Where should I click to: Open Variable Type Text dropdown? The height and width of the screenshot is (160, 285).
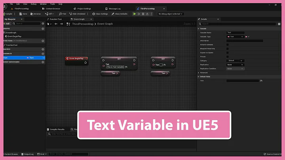pyautogui.click(x=235, y=37)
